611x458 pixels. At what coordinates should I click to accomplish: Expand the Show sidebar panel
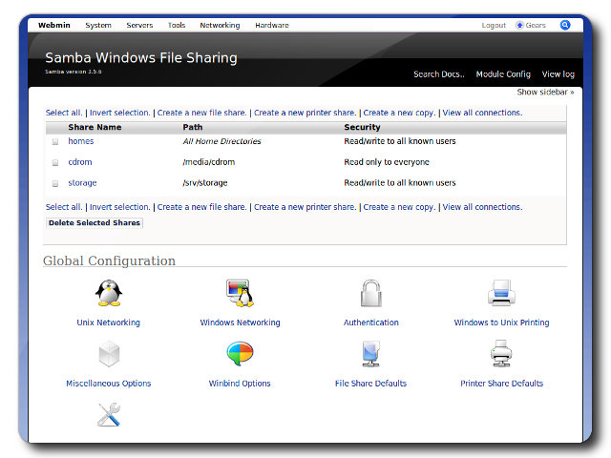pyautogui.click(x=545, y=93)
